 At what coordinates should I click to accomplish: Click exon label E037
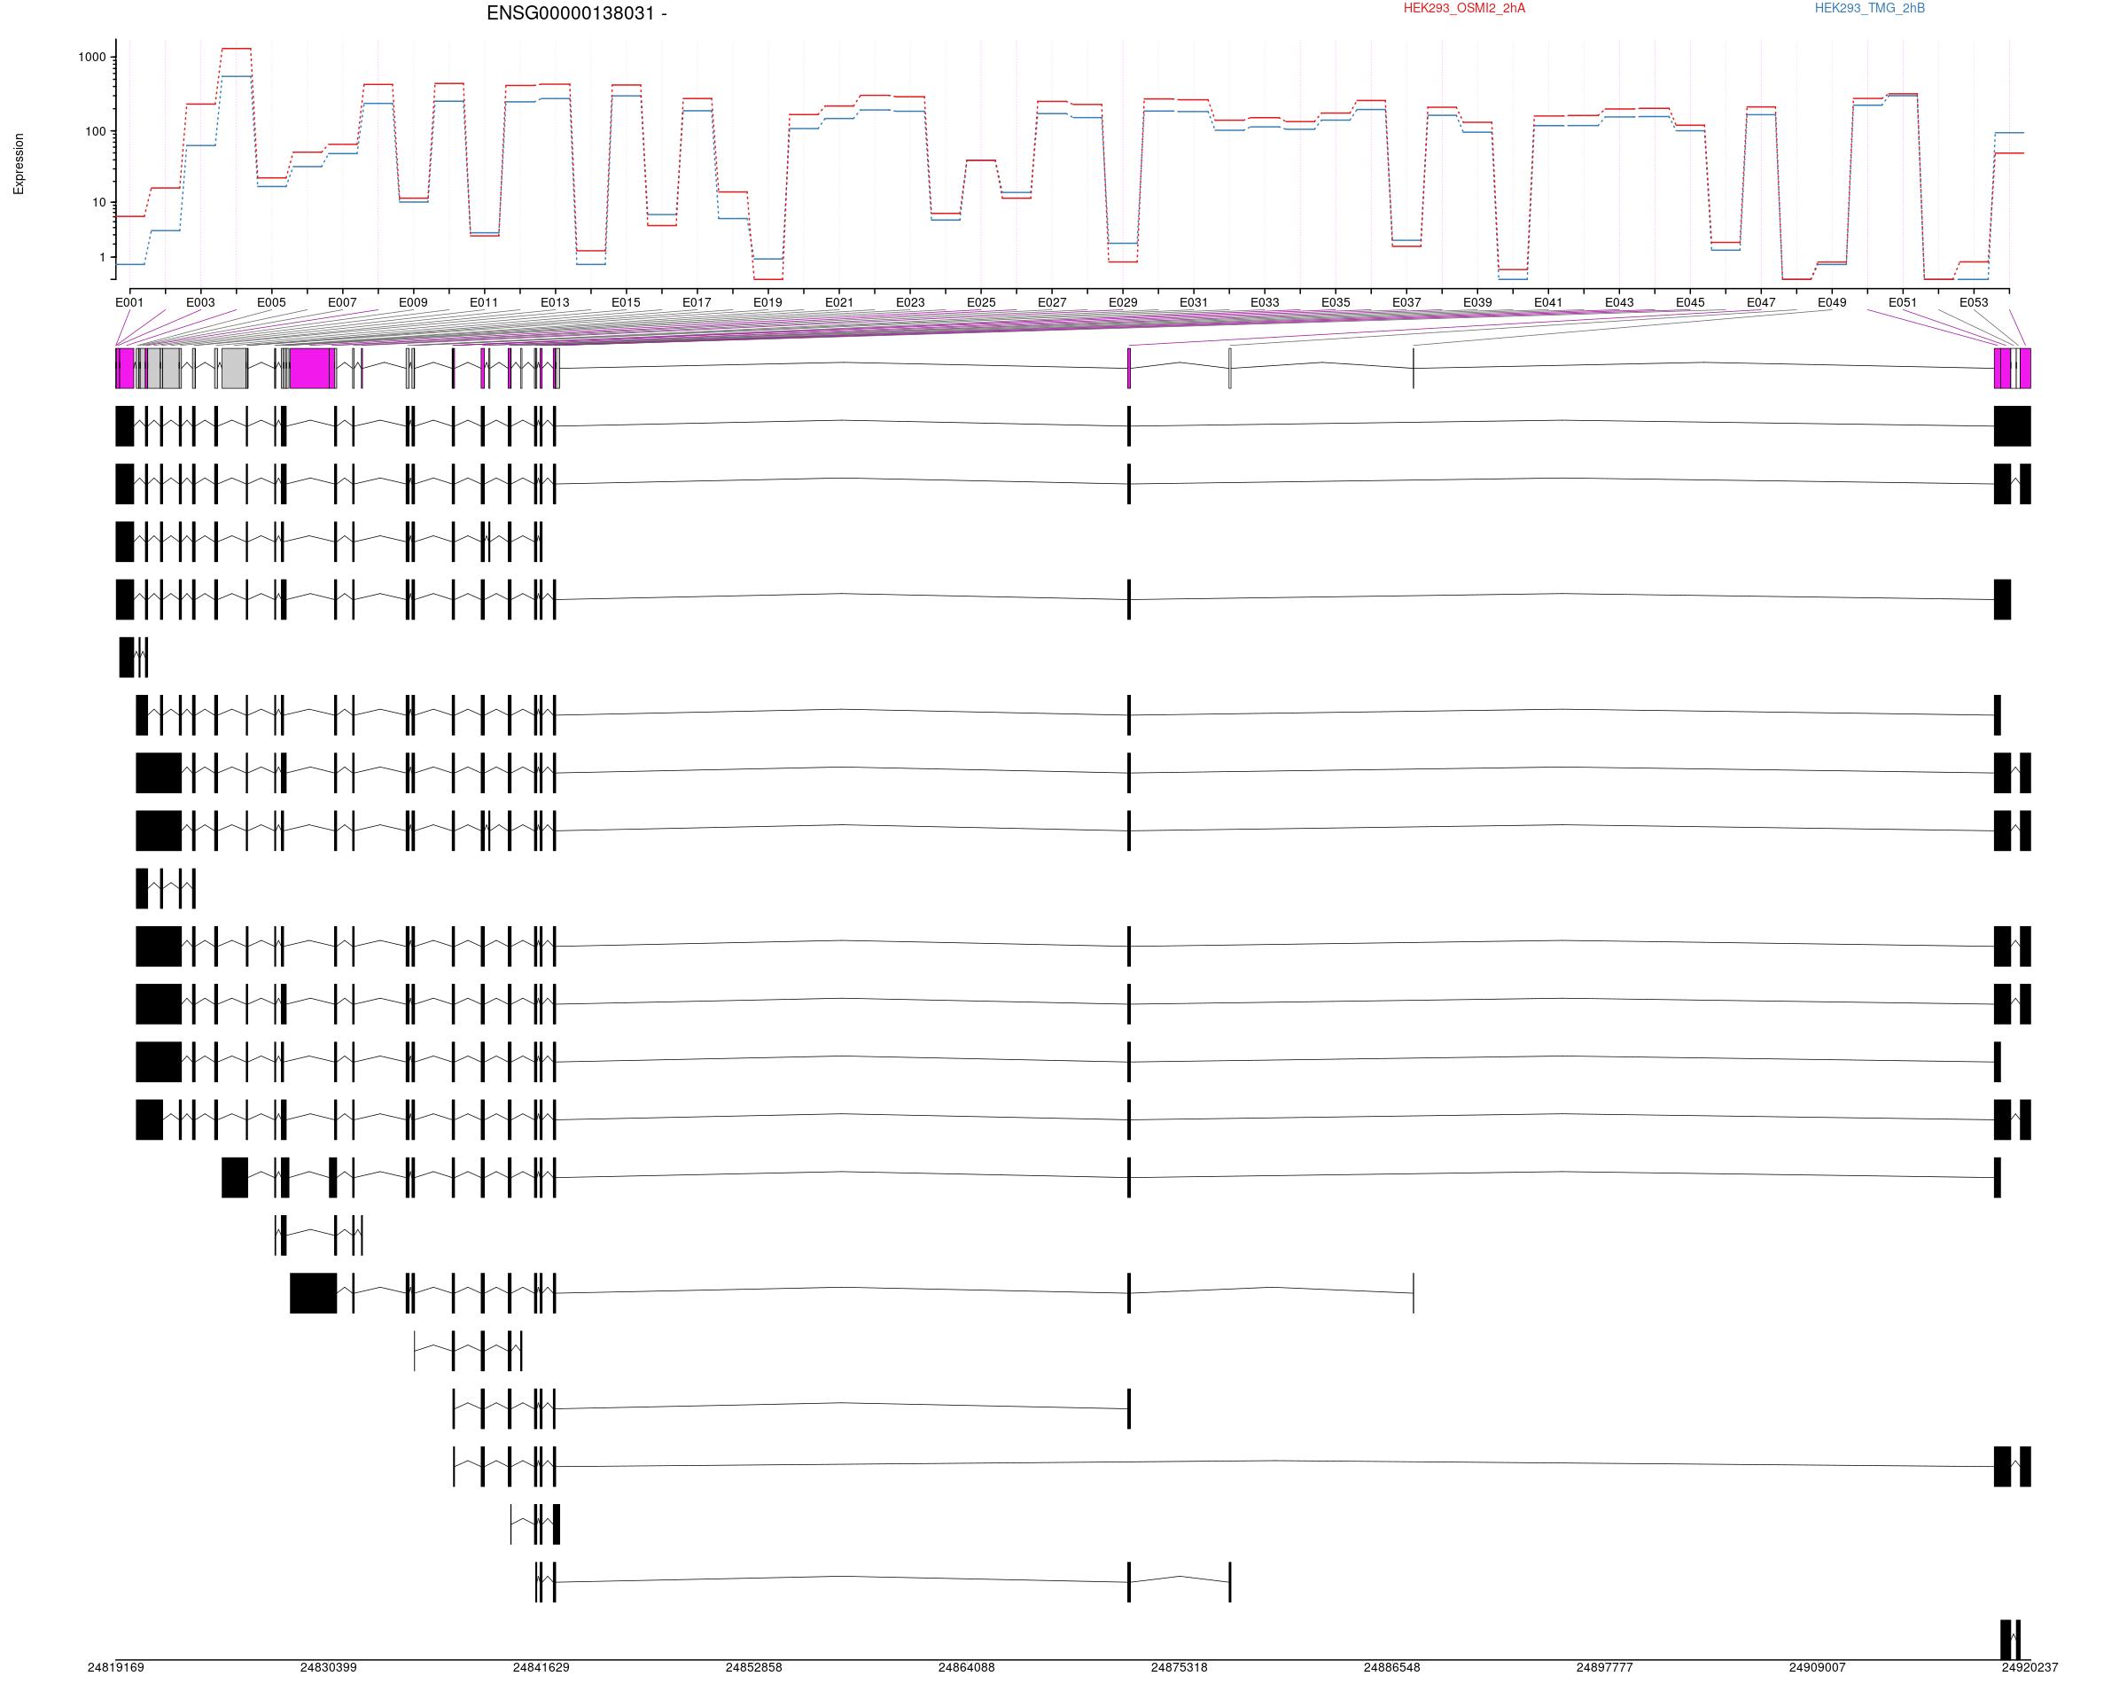pyautogui.click(x=1406, y=303)
